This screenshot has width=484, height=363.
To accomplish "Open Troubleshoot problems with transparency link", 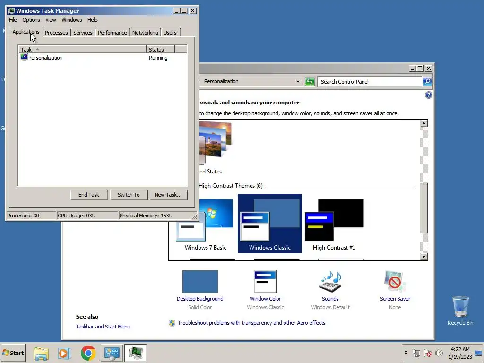I will tap(251, 323).
